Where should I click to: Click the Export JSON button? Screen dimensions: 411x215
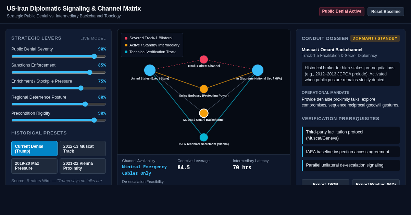point(325,183)
